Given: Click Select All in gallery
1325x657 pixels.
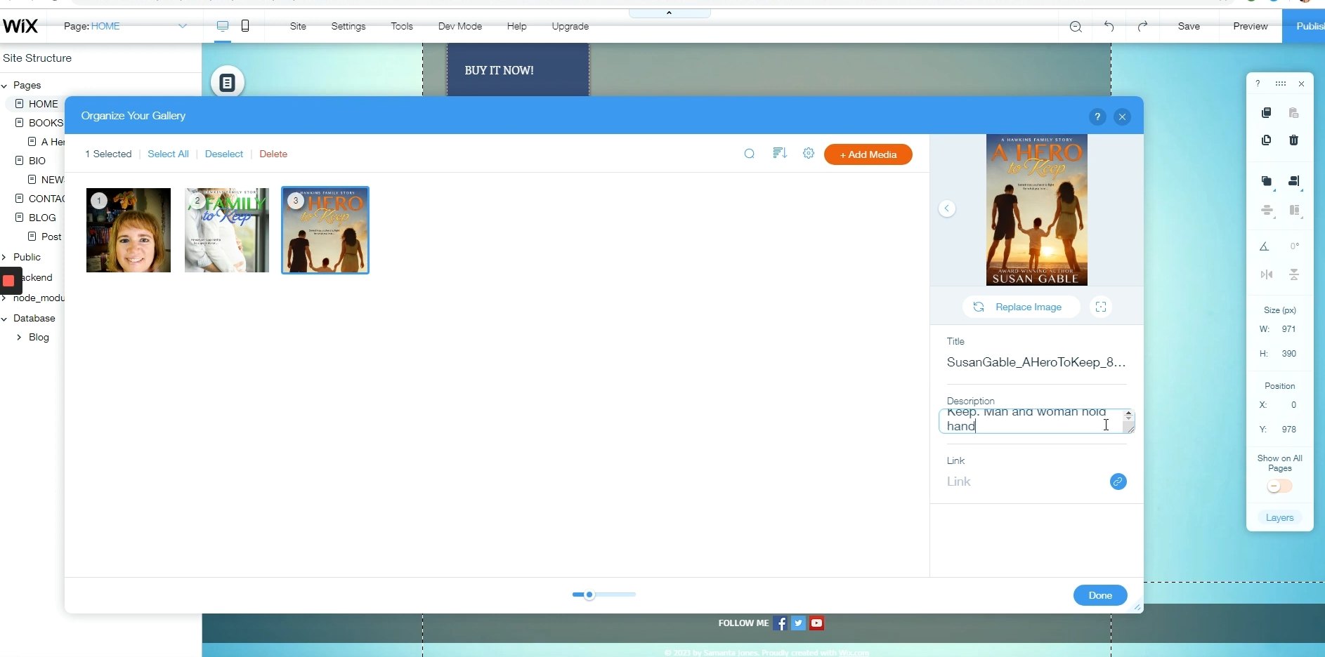Looking at the screenshot, I should (168, 154).
